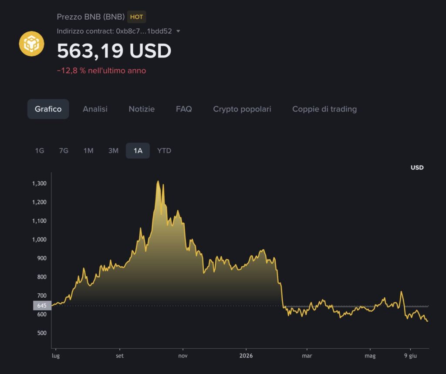Click the Prezzo BNB (BNB) title
Image resolution: width=446 pixels, height=374 pixels.
91,17
